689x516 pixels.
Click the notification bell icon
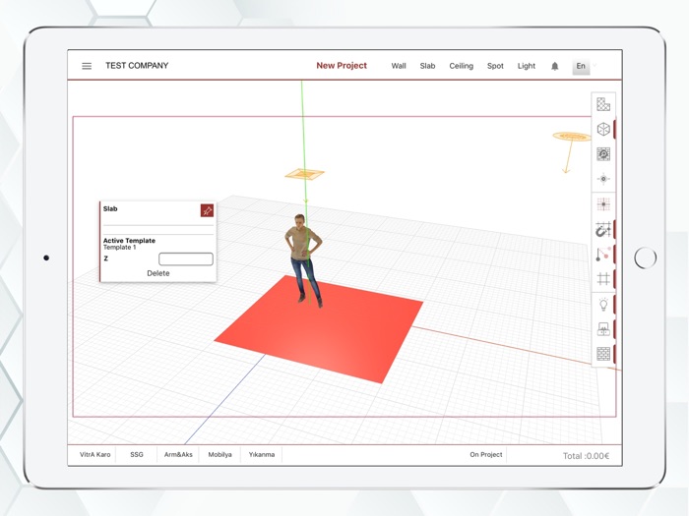pyautogui.click(x=554, y=66)
